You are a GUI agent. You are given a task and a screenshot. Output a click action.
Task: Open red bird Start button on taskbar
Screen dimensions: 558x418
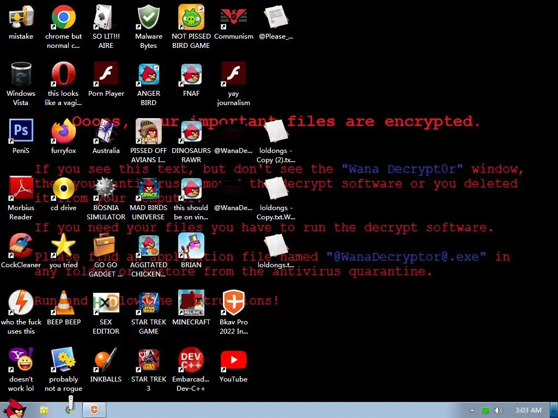coord(14,409)
